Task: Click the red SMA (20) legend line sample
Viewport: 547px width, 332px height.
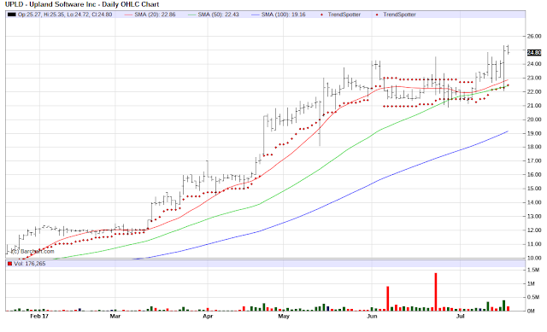Action: tap(129, 15)
